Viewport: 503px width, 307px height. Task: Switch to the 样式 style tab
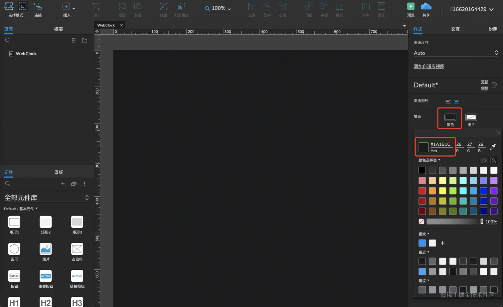click(x=418, y=29)
